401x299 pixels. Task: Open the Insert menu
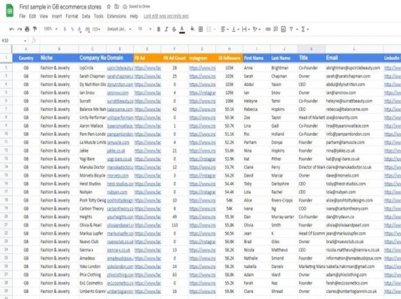57,16
